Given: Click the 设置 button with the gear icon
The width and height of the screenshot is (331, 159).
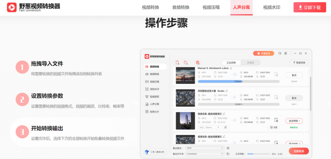Looking at the screenshot, I should pyautogui.click(x=274, y=127).
